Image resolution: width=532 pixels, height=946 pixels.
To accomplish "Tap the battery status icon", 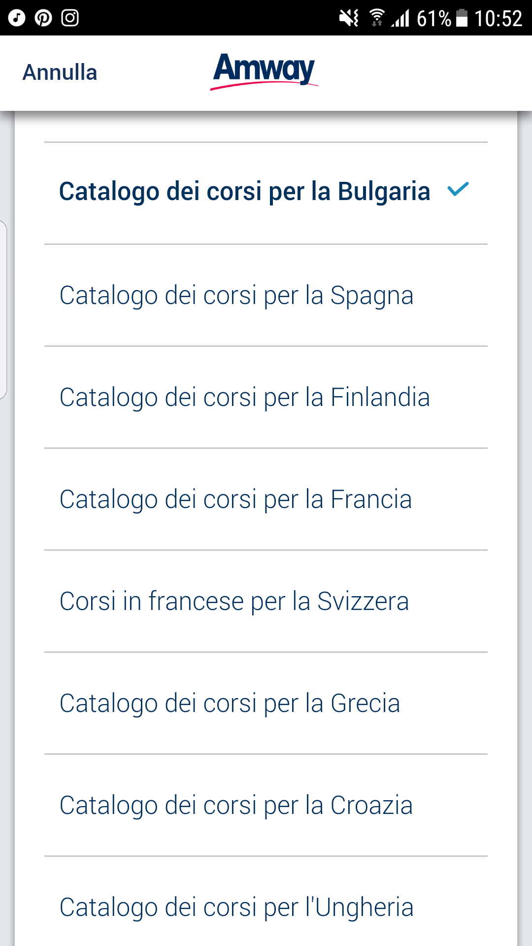I will (x=462, y=18).
